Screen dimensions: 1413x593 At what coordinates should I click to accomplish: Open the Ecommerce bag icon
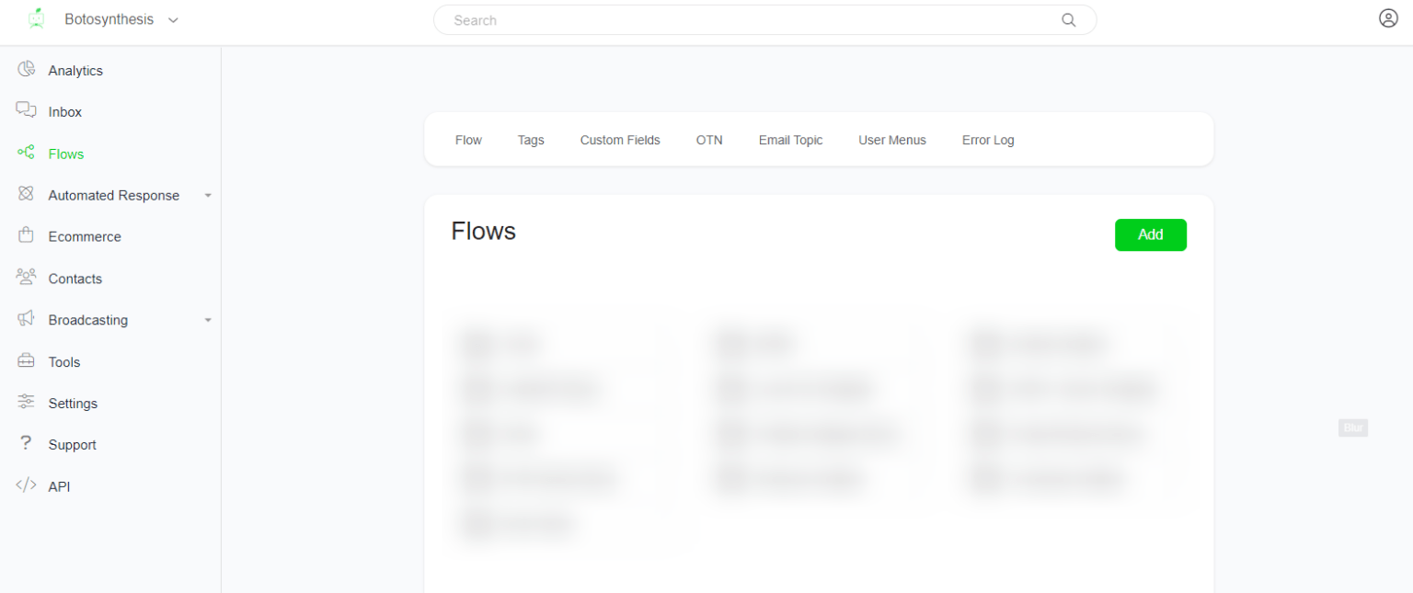(x=27, y=236)
